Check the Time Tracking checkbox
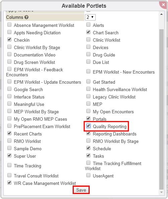Screen dimensions: 168x199 click(9, 165)
